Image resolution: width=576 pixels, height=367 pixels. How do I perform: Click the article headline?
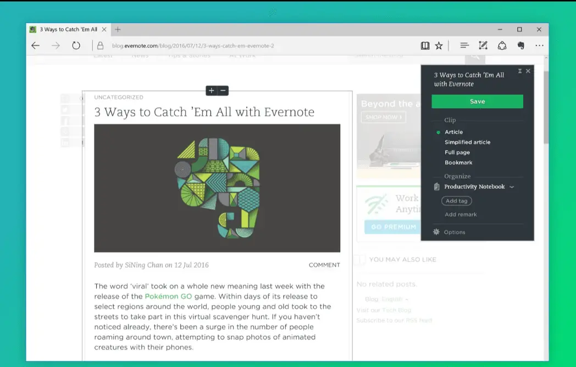pyautogui.click(x=204, y=112)
